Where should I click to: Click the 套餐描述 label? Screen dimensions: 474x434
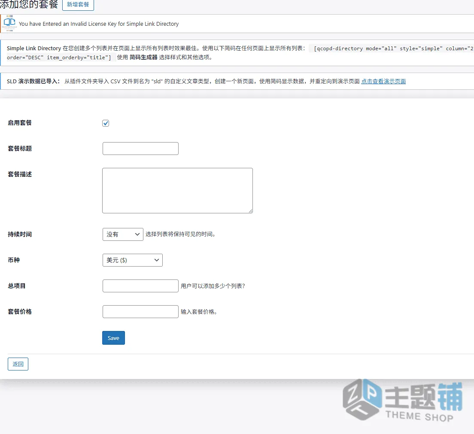(x=20, y=174)
